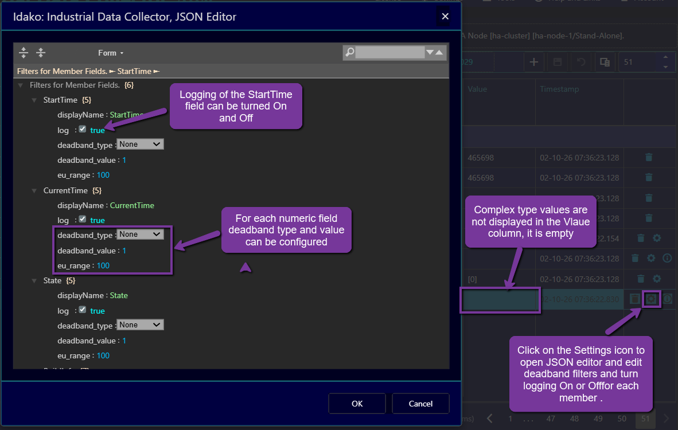The image size is (678, 430).
Task: Toggle the log checkbox under CurrentTime
Action: 83,219
